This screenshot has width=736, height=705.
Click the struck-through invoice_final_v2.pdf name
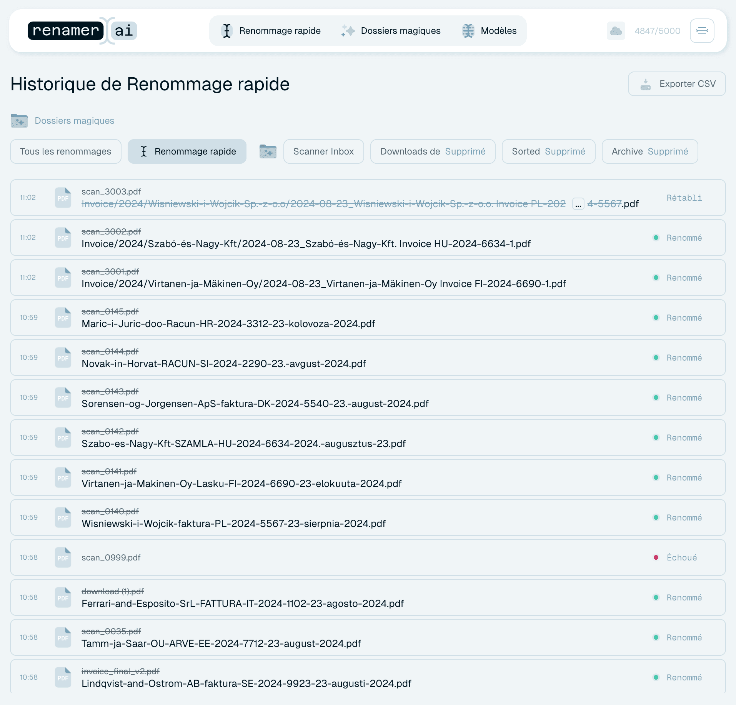click(x=120, y=671)
